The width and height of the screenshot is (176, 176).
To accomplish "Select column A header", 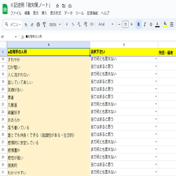I will coord(48,45).
